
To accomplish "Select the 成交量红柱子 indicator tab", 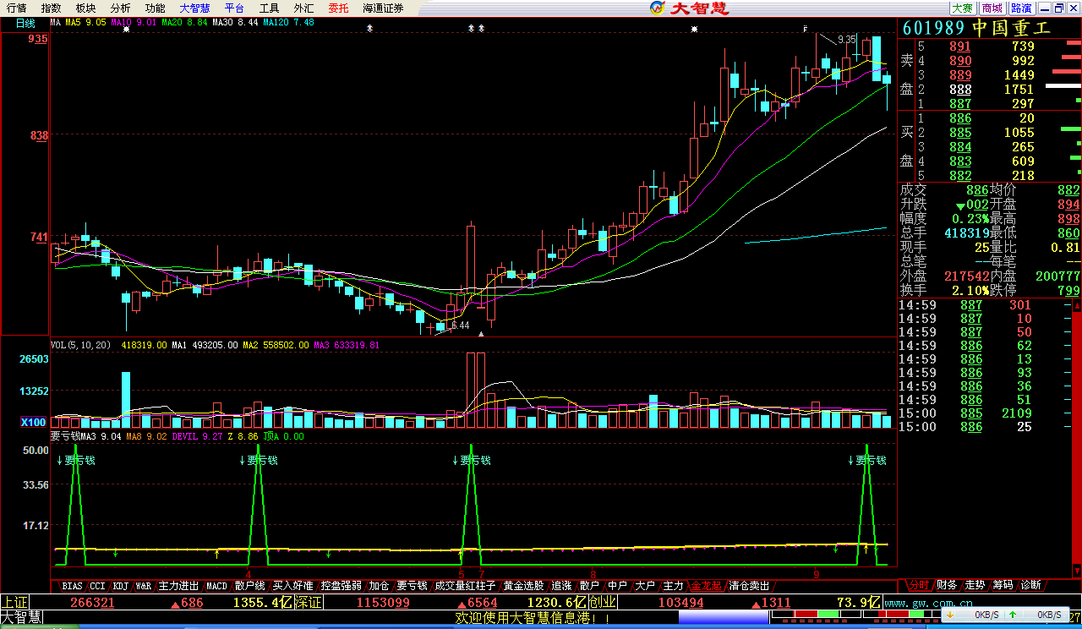I will tap(466, 586).
